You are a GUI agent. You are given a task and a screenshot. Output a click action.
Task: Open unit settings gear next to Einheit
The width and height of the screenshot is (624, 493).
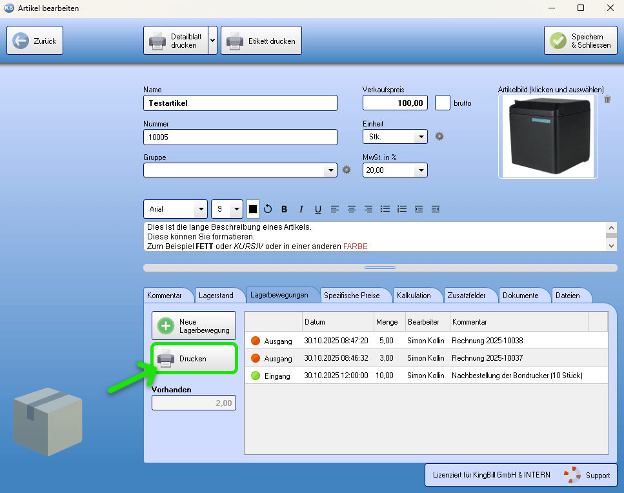pos(439,136)
